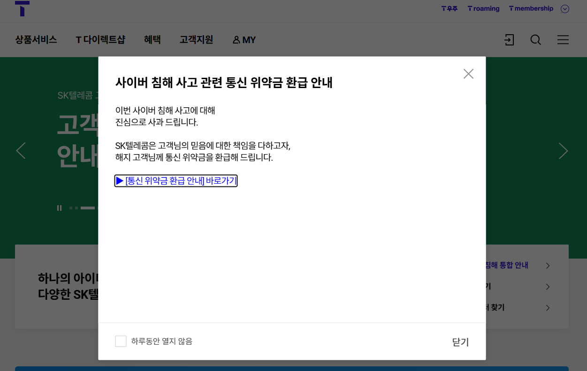Viewport: 587px width, 371px height.
Task: Open the 상품서비스 menu
Action: 36,40
